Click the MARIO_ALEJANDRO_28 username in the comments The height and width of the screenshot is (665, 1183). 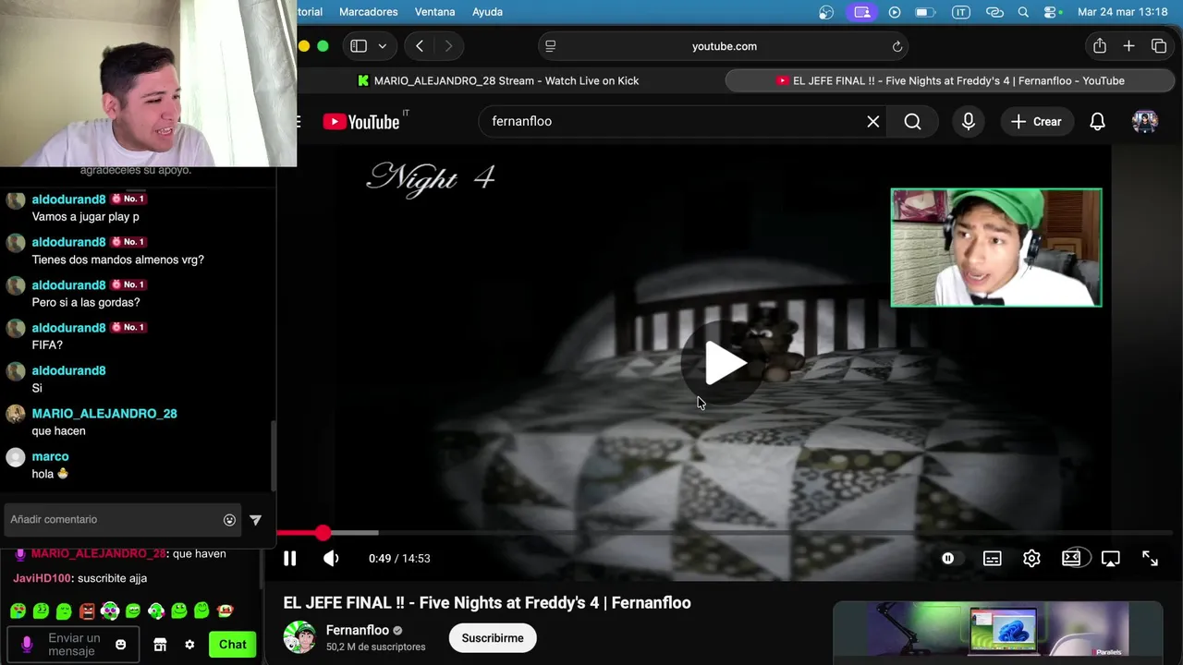104,414
